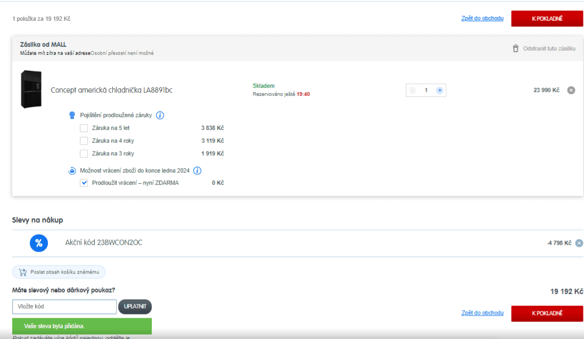Remove the refrigerator item with X icon
584x339 pixels.
point(571,90)
